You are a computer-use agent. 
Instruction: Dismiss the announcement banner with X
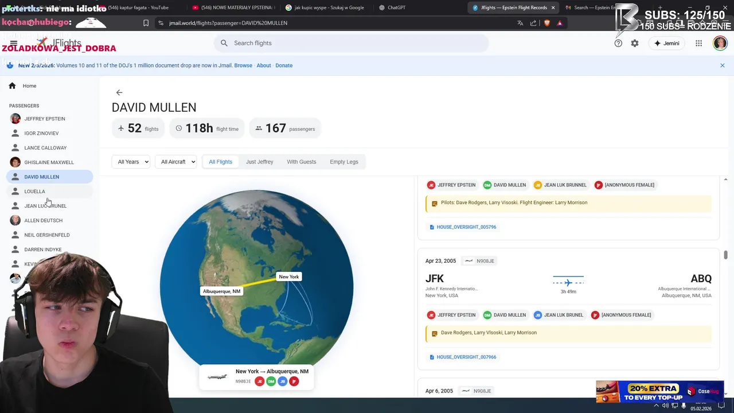723,65
